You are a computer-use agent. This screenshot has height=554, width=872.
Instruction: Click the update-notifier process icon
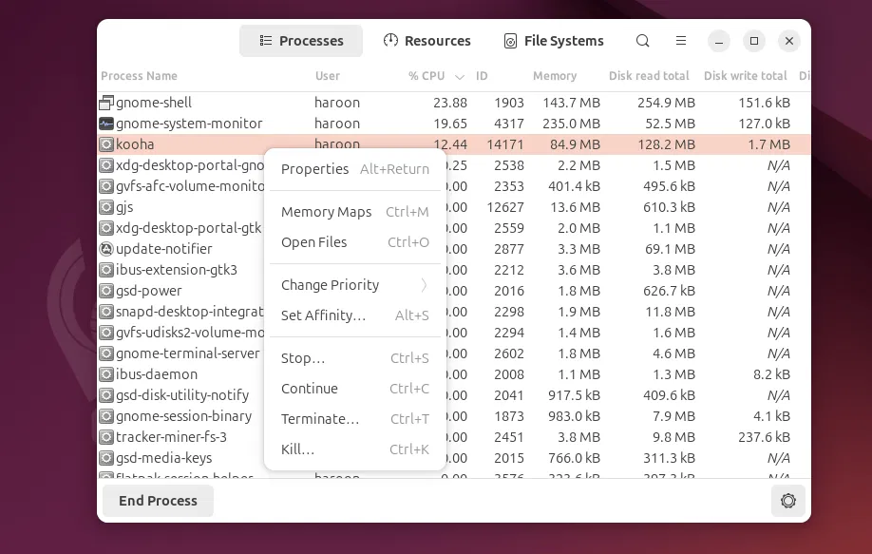click(x=106, y=248)
